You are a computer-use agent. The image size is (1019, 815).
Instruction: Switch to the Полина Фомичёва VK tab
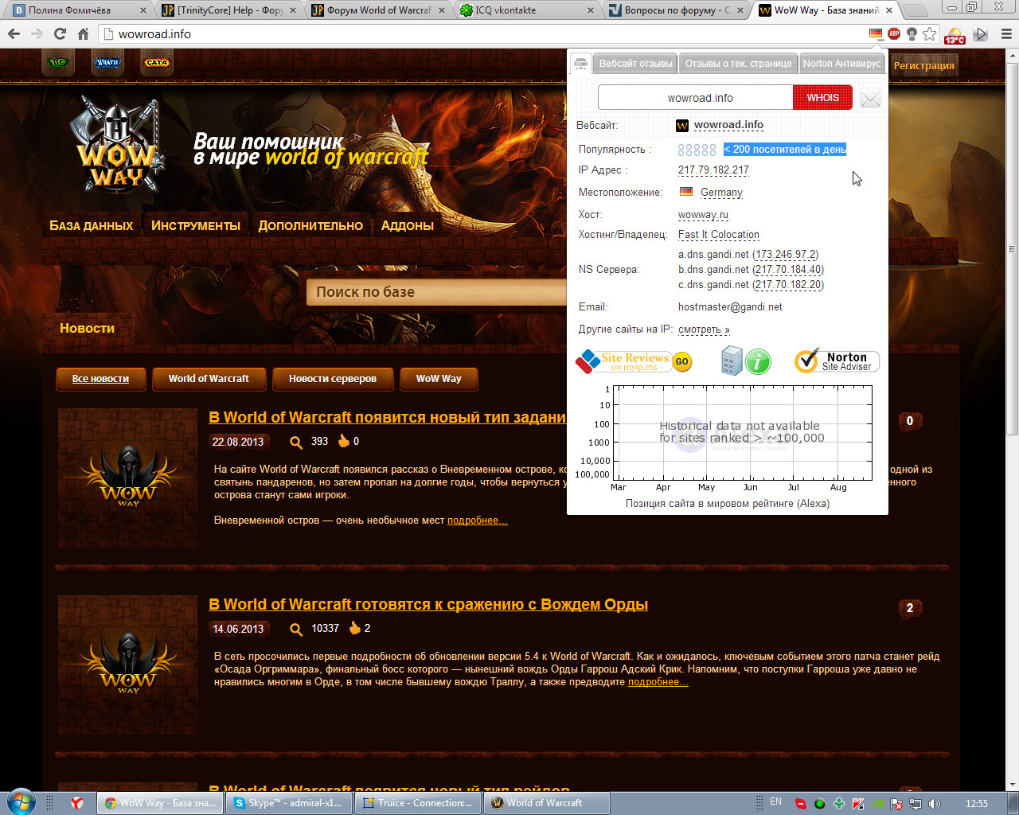pyautogui.click(x=80, y=10)
